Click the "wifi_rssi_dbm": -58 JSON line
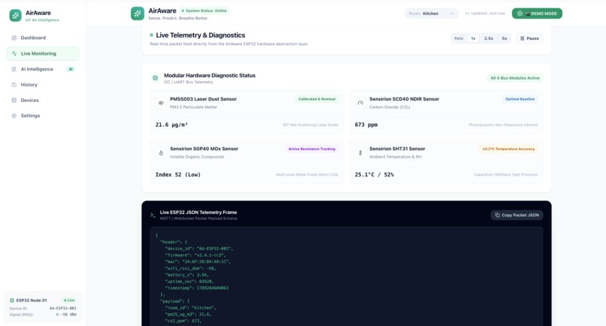This screenshot has width=606, height=326. [190, 268]
